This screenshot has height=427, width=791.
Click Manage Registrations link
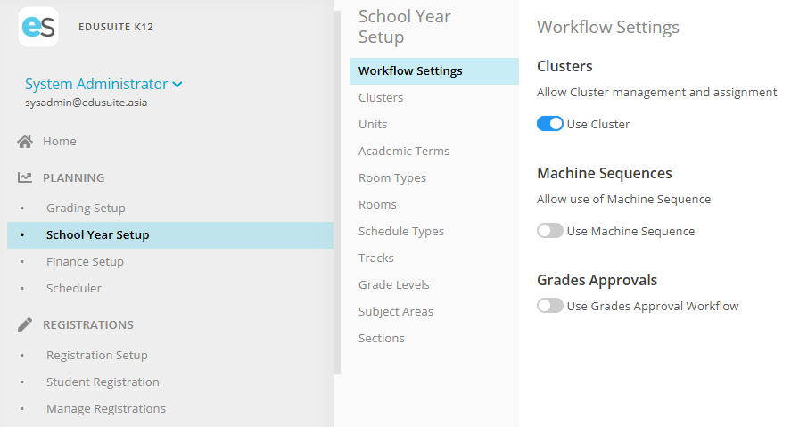pyautogui.click(x=106, y=408)
